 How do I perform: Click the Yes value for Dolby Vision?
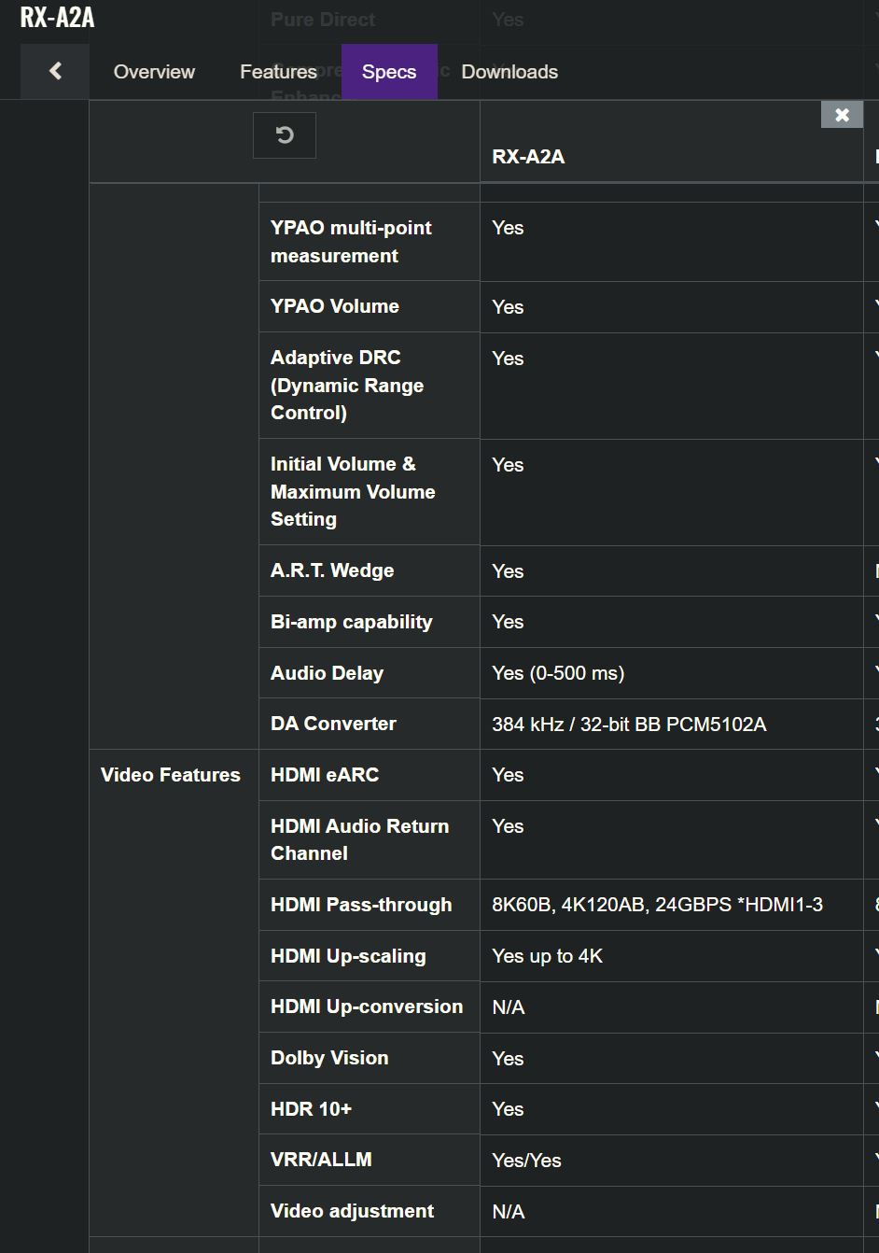[x=508, y=1059]
